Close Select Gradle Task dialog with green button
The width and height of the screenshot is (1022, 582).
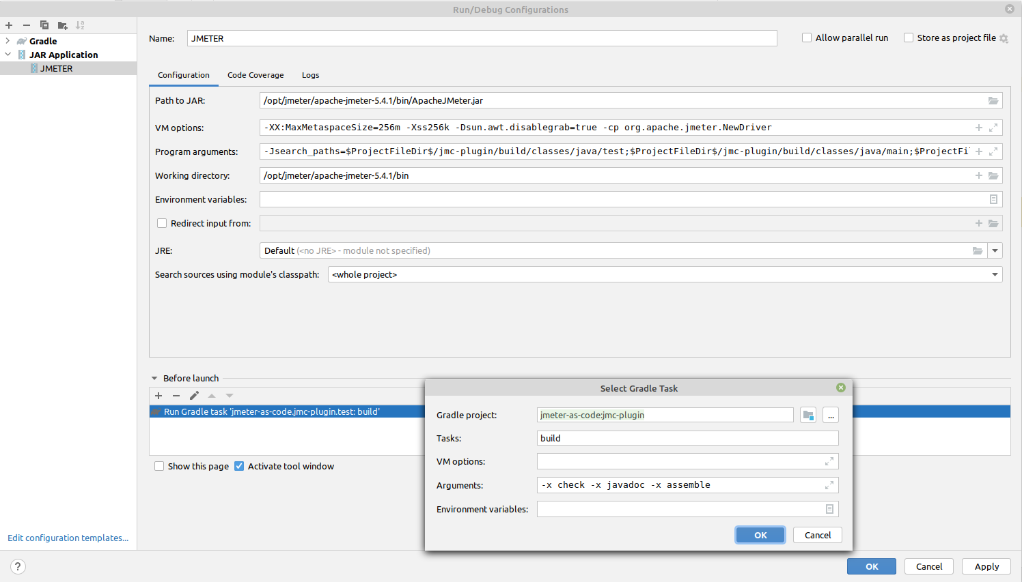pyautogui.click(x=841, y=388)
